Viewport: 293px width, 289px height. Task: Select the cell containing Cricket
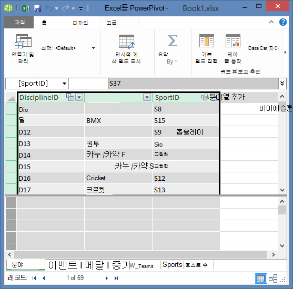[x=118, y=178]
